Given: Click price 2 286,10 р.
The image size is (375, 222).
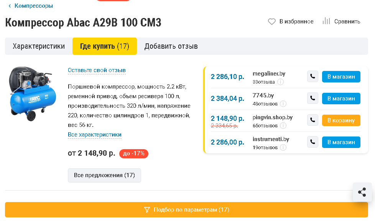Looking at the screenshot, I should coord(227,77).
